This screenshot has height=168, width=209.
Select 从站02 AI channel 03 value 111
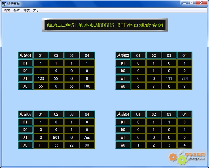[x=169, y=78]
